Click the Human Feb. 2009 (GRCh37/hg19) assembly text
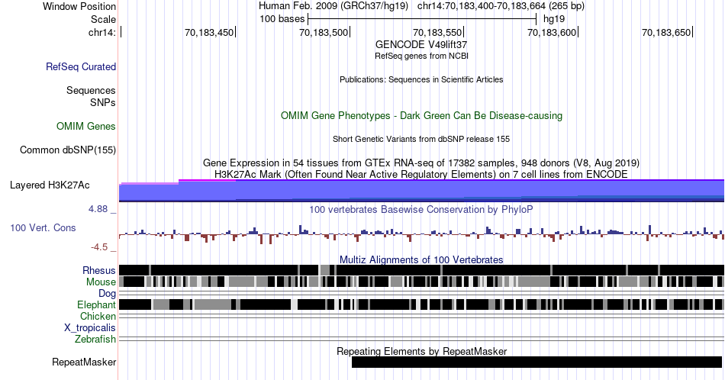Image resolution: width=725 pixels, height=380 pixels. pyautogui.click(x=333, y=6)
